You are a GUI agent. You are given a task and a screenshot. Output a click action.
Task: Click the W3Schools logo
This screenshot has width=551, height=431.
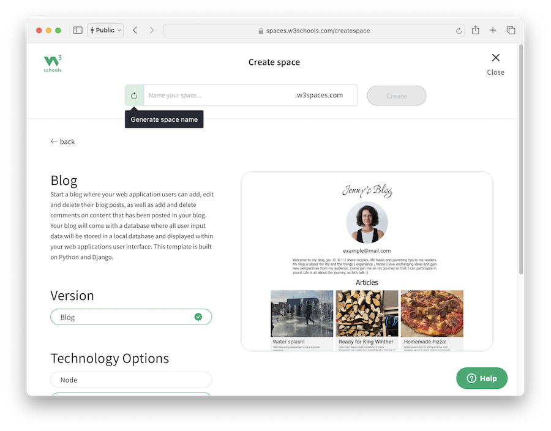click(x=53, y=64)
